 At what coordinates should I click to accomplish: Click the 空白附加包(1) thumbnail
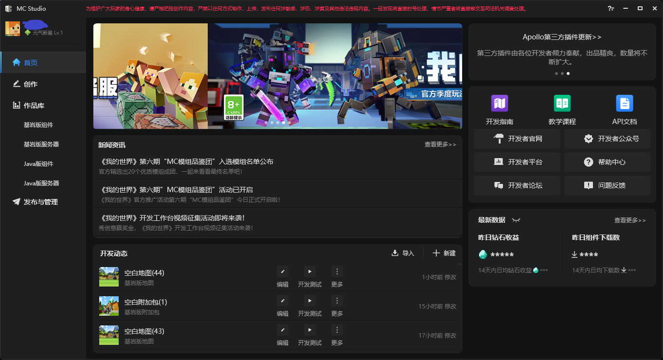click(x=109, y=306)
